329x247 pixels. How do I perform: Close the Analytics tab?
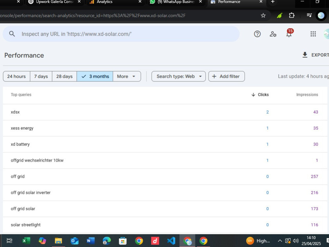[140, 2]
